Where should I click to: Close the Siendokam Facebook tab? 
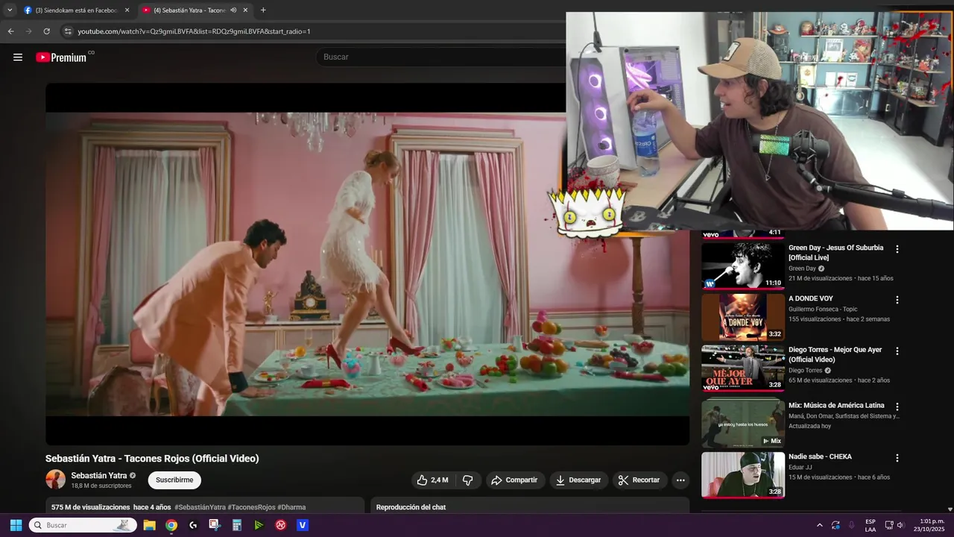point(127,10)
